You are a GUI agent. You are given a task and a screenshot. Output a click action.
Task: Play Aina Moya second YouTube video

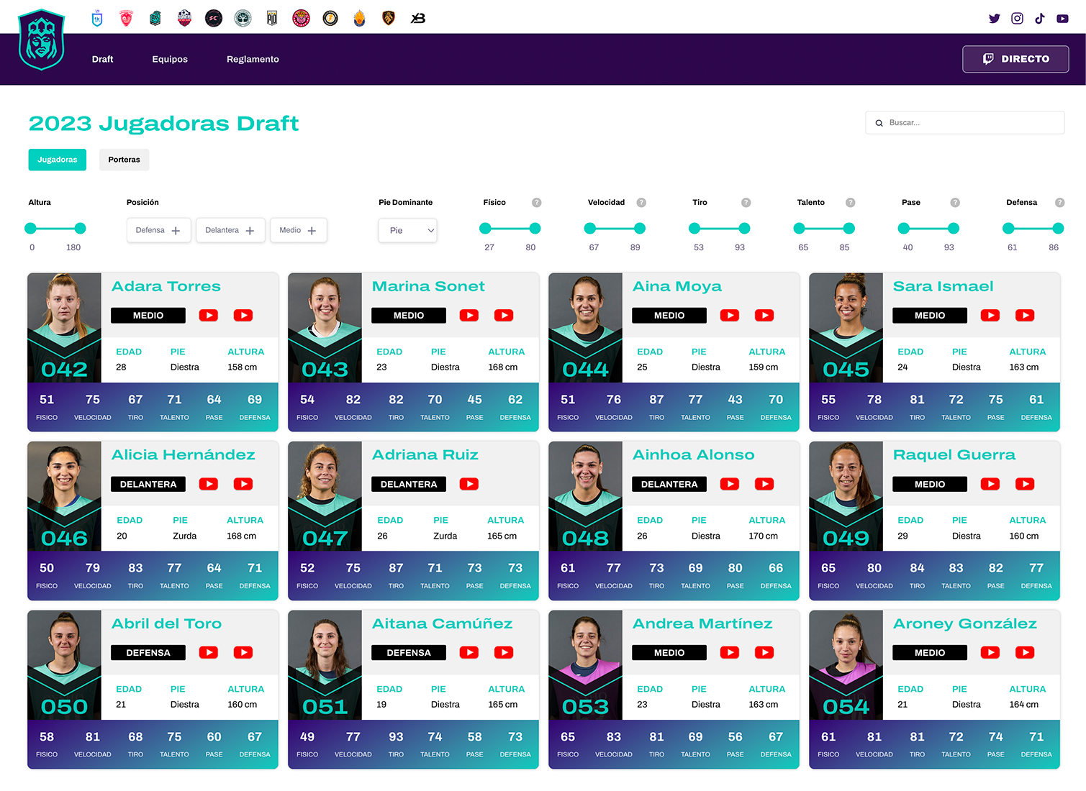(x=764, y=315)
